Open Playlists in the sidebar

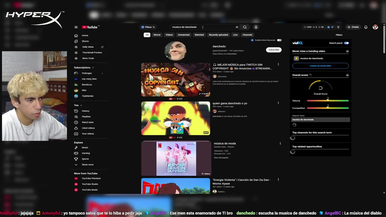[86, 117]
